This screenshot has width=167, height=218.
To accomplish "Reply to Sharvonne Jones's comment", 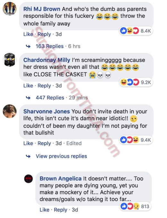I will tap(44, 143).
